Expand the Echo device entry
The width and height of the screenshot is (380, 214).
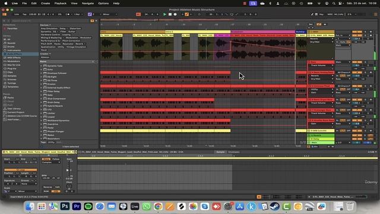pyautogui.click(x=42, y=70)
